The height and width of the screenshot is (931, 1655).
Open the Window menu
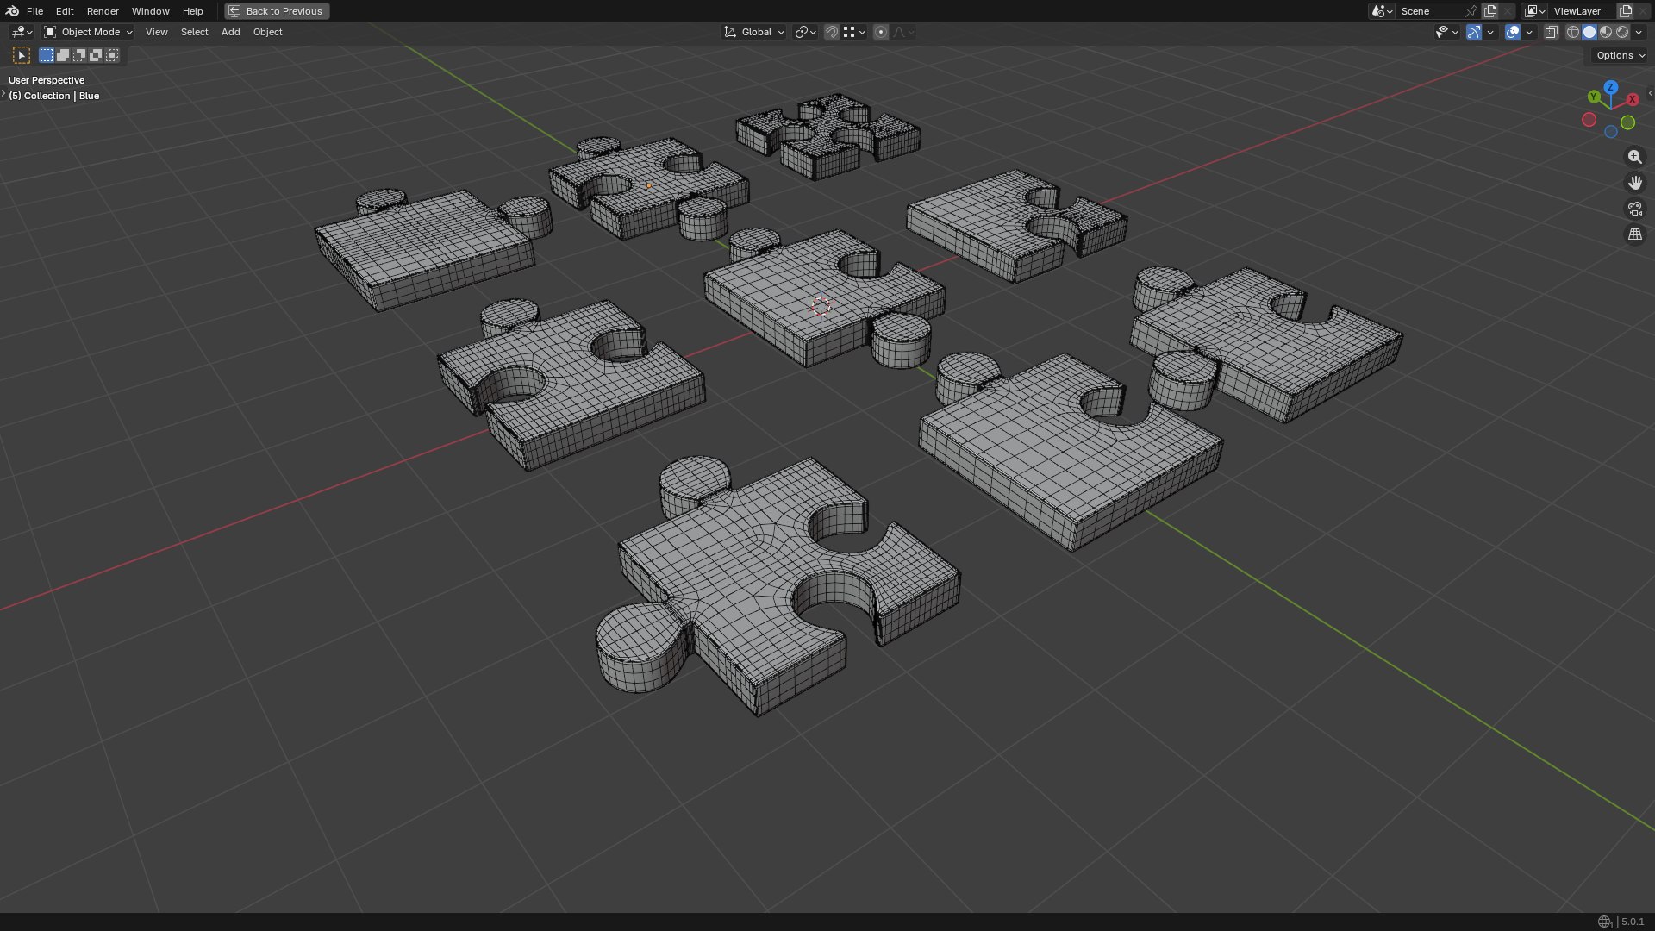tap(150, 11)
